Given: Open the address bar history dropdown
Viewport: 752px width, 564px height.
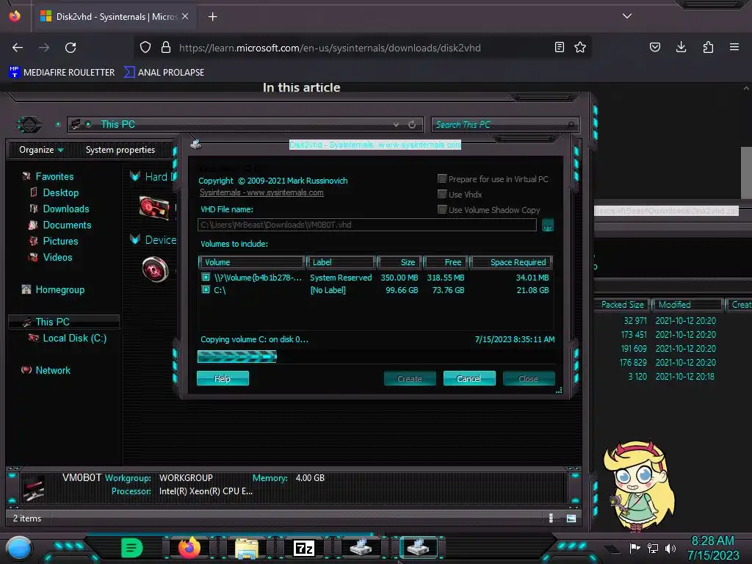Looking at the screenshot, I should (396, 125).
